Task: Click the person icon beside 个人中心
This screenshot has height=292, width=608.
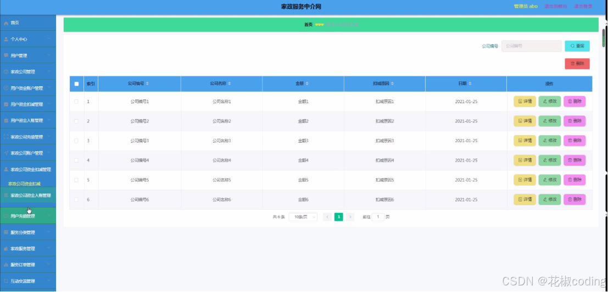Action: tap(6, 39)
